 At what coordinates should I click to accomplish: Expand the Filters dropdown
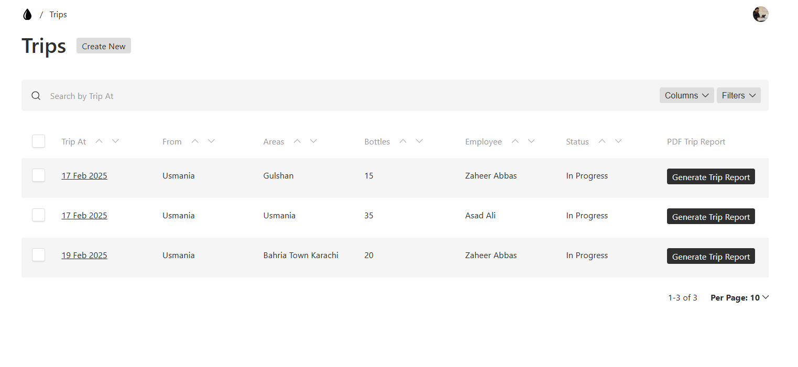738,95
